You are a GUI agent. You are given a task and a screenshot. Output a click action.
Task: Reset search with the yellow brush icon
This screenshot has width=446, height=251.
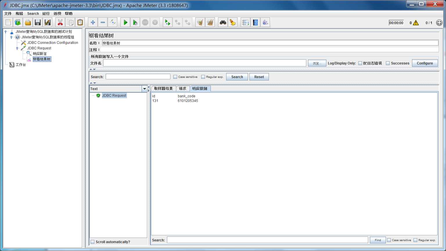233,22
